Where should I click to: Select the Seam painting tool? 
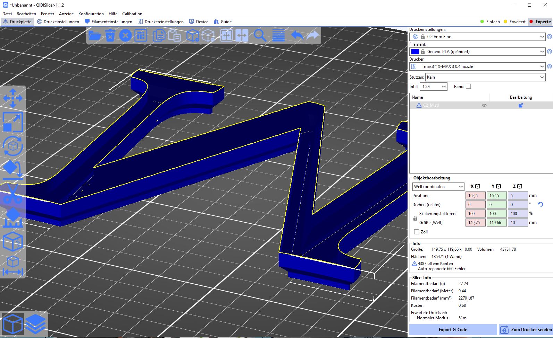[13, 241]
